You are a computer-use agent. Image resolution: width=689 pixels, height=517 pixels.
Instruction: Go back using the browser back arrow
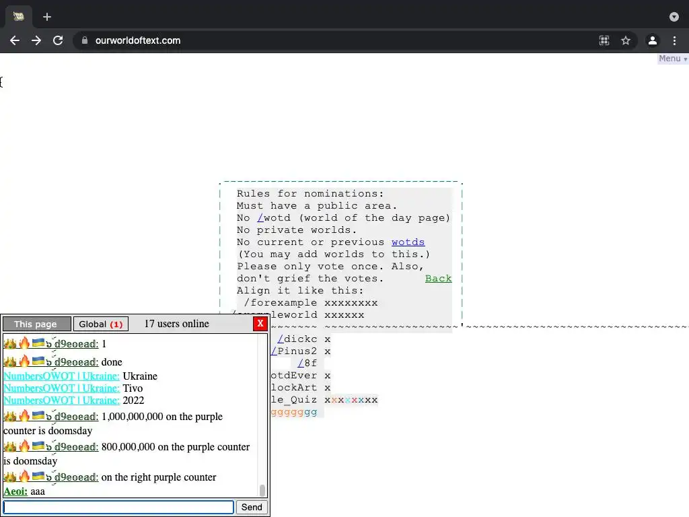click(x=15, y=40)
